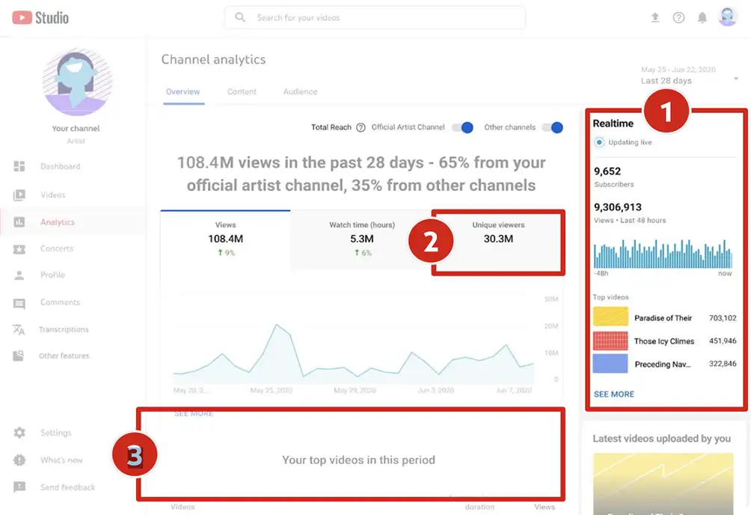Click the Your top videos in this period heading
This screenshot has width=751, height=515.
pyautogui.click(x=358, y=460)
